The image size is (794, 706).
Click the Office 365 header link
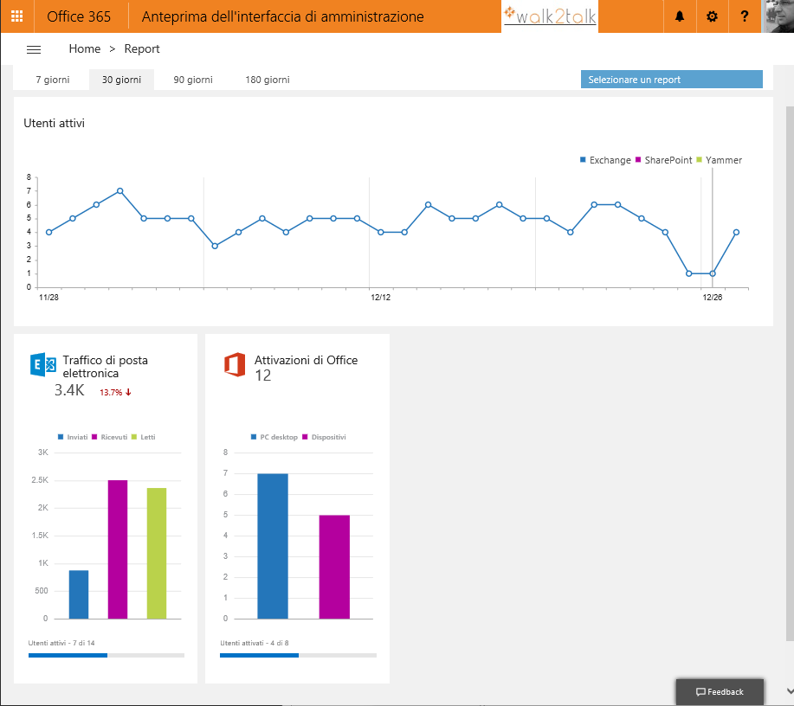pyautogui.click(x=79, y=16)
